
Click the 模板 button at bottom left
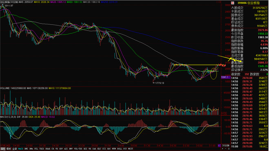(x=9, y=149)
